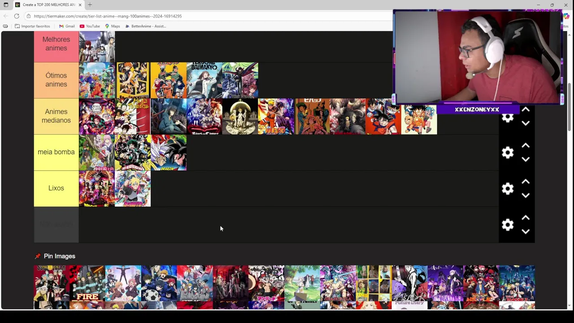Select the Dragon Ball GT image in meia bomba

coord(169,153)
